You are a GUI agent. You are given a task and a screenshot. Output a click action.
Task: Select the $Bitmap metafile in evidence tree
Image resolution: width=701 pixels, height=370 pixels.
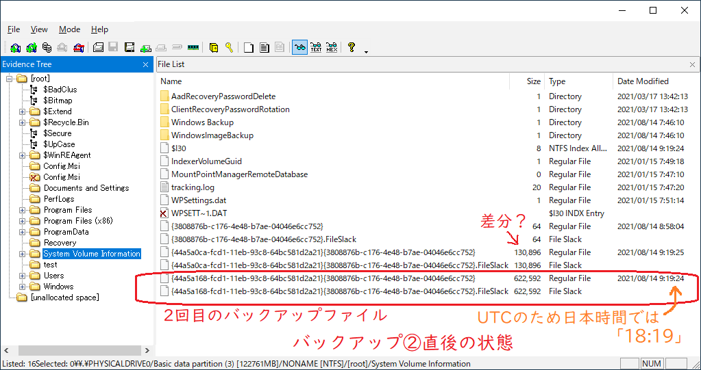pyautogui.click(x=58, y=101)
